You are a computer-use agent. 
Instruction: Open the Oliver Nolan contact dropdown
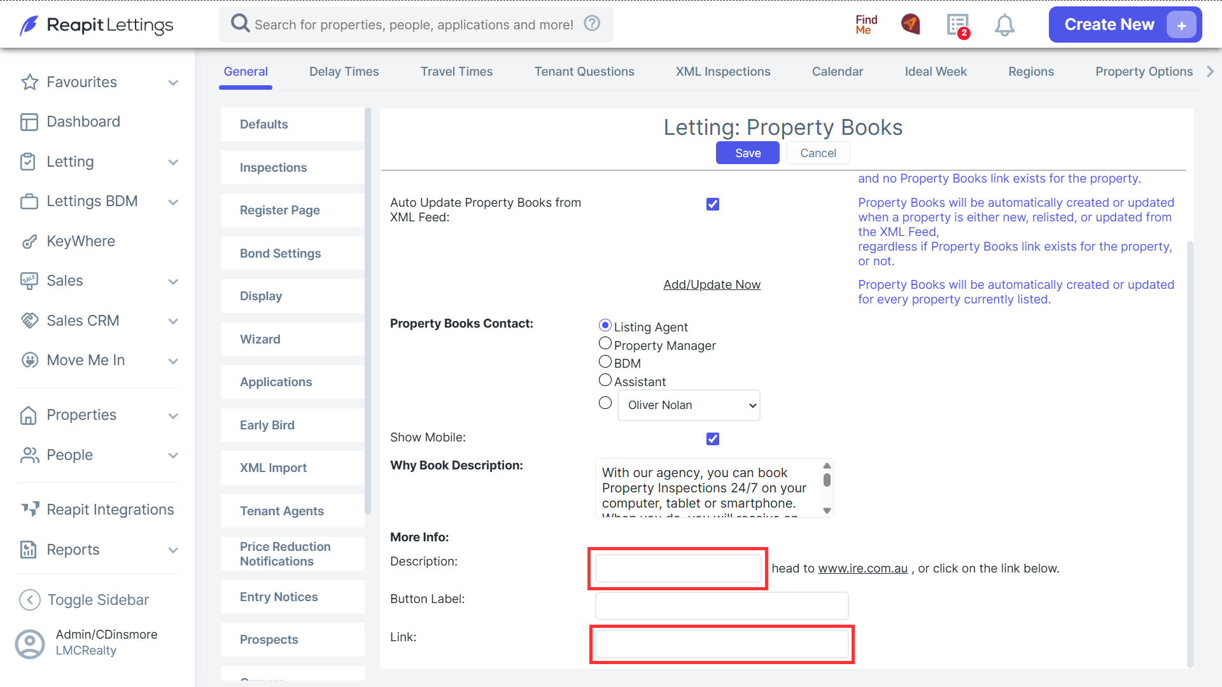(689, 405)
